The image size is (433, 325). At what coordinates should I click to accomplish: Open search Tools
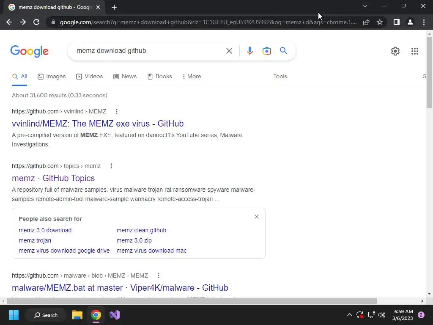[x=280, y=77]
